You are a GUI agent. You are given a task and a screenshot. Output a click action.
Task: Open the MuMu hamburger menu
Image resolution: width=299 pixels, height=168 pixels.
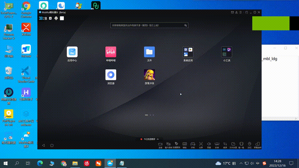[240, 12]
